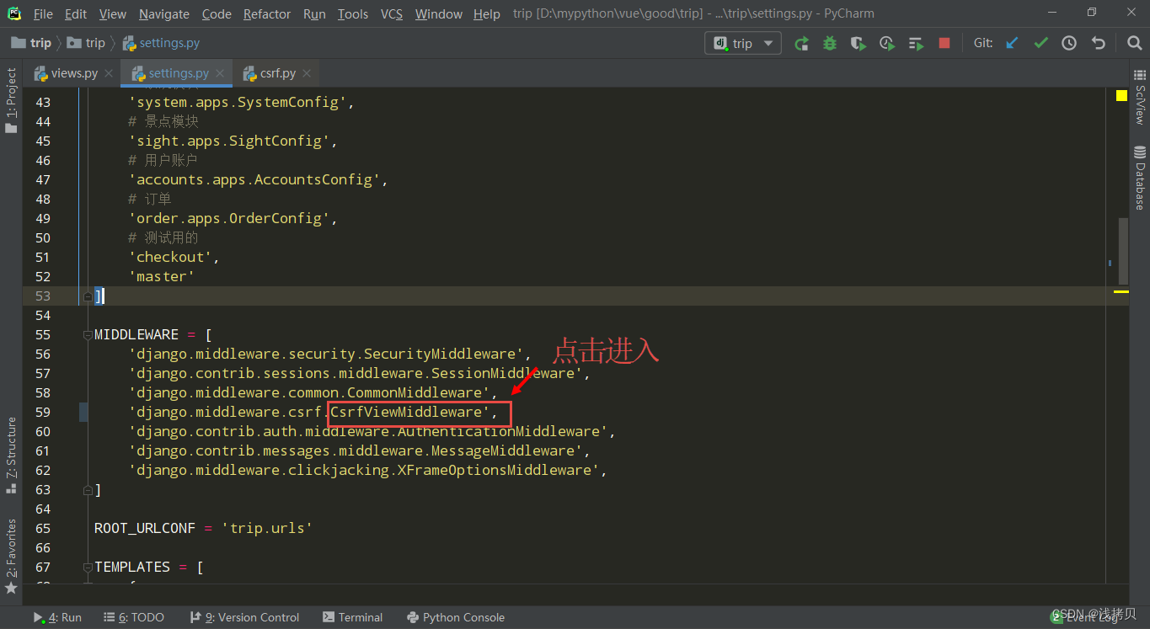1150x629 pixels.
Task: Open Git history clock icon
Action: (x=1069, y=43)
